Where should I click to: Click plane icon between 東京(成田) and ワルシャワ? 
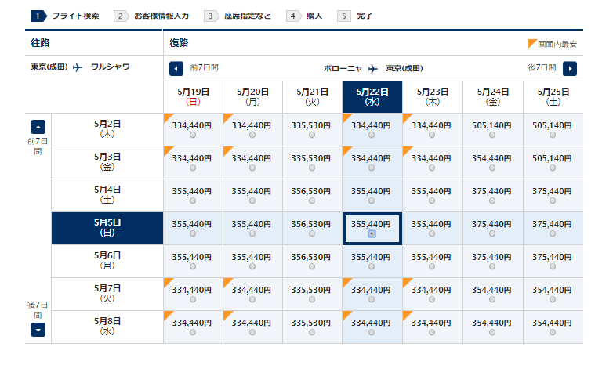point(78,67)
